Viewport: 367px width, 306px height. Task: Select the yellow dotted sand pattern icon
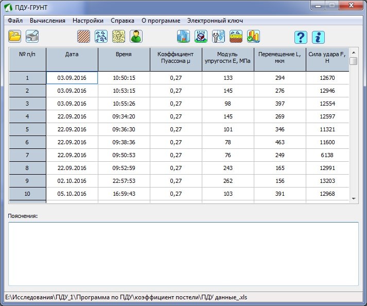[119, 37]
